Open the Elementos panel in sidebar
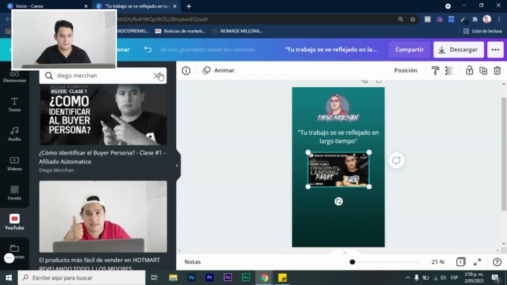The image size is (507, 285). pyautogui.click(x=15, y=77)
